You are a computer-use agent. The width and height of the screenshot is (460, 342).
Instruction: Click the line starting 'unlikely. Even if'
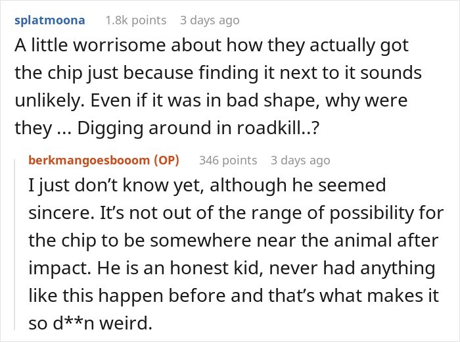pyautogui.click(x=211, y=101)
